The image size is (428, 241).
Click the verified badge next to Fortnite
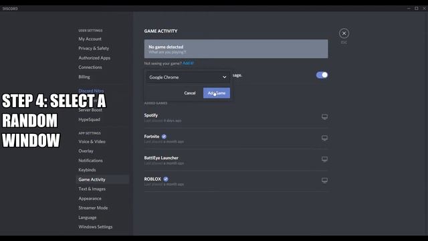(x=164, y=137)
